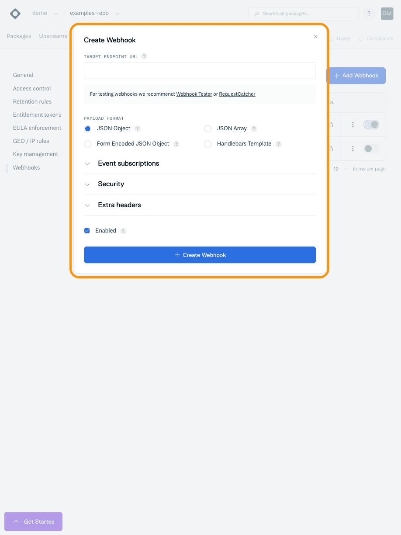
Task: Click the tooltip icon next to Target Endpoint URL
Action: [x=144, y=56]
